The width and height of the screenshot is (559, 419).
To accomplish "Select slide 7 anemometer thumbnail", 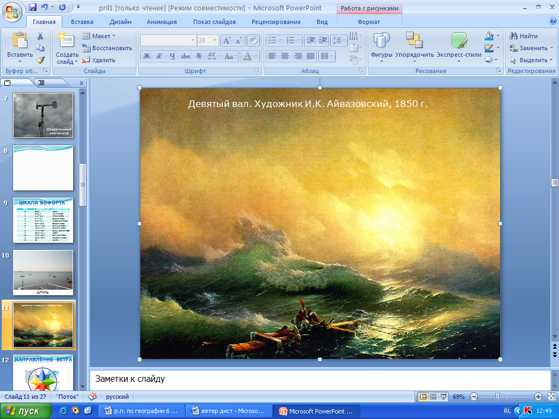I will [43, 116].
